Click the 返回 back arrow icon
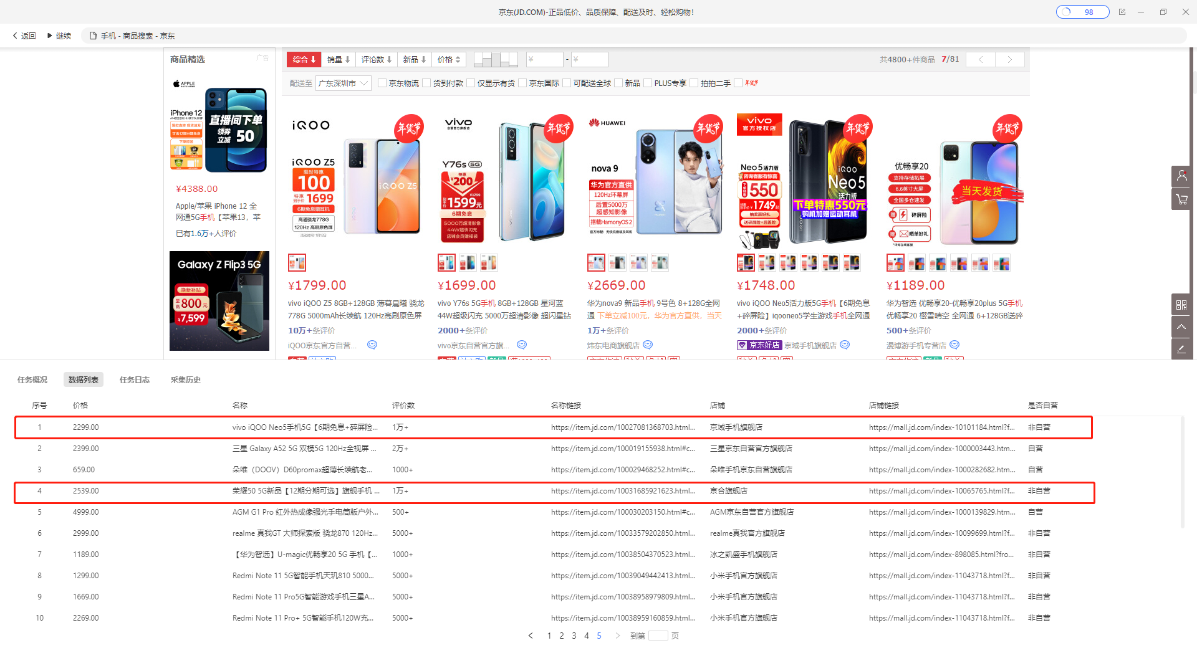The width and height of the screenshot is (1197, 648). (x=15, y=36)
